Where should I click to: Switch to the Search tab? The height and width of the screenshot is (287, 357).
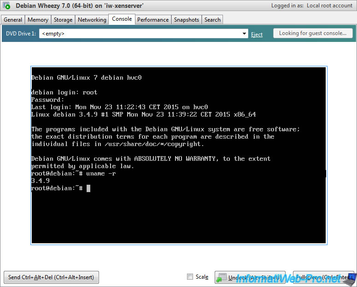pos(212,20)
